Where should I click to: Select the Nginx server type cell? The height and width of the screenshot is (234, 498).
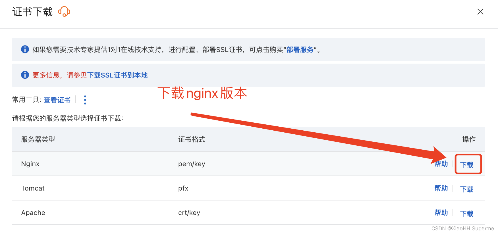tap(30, 164)
